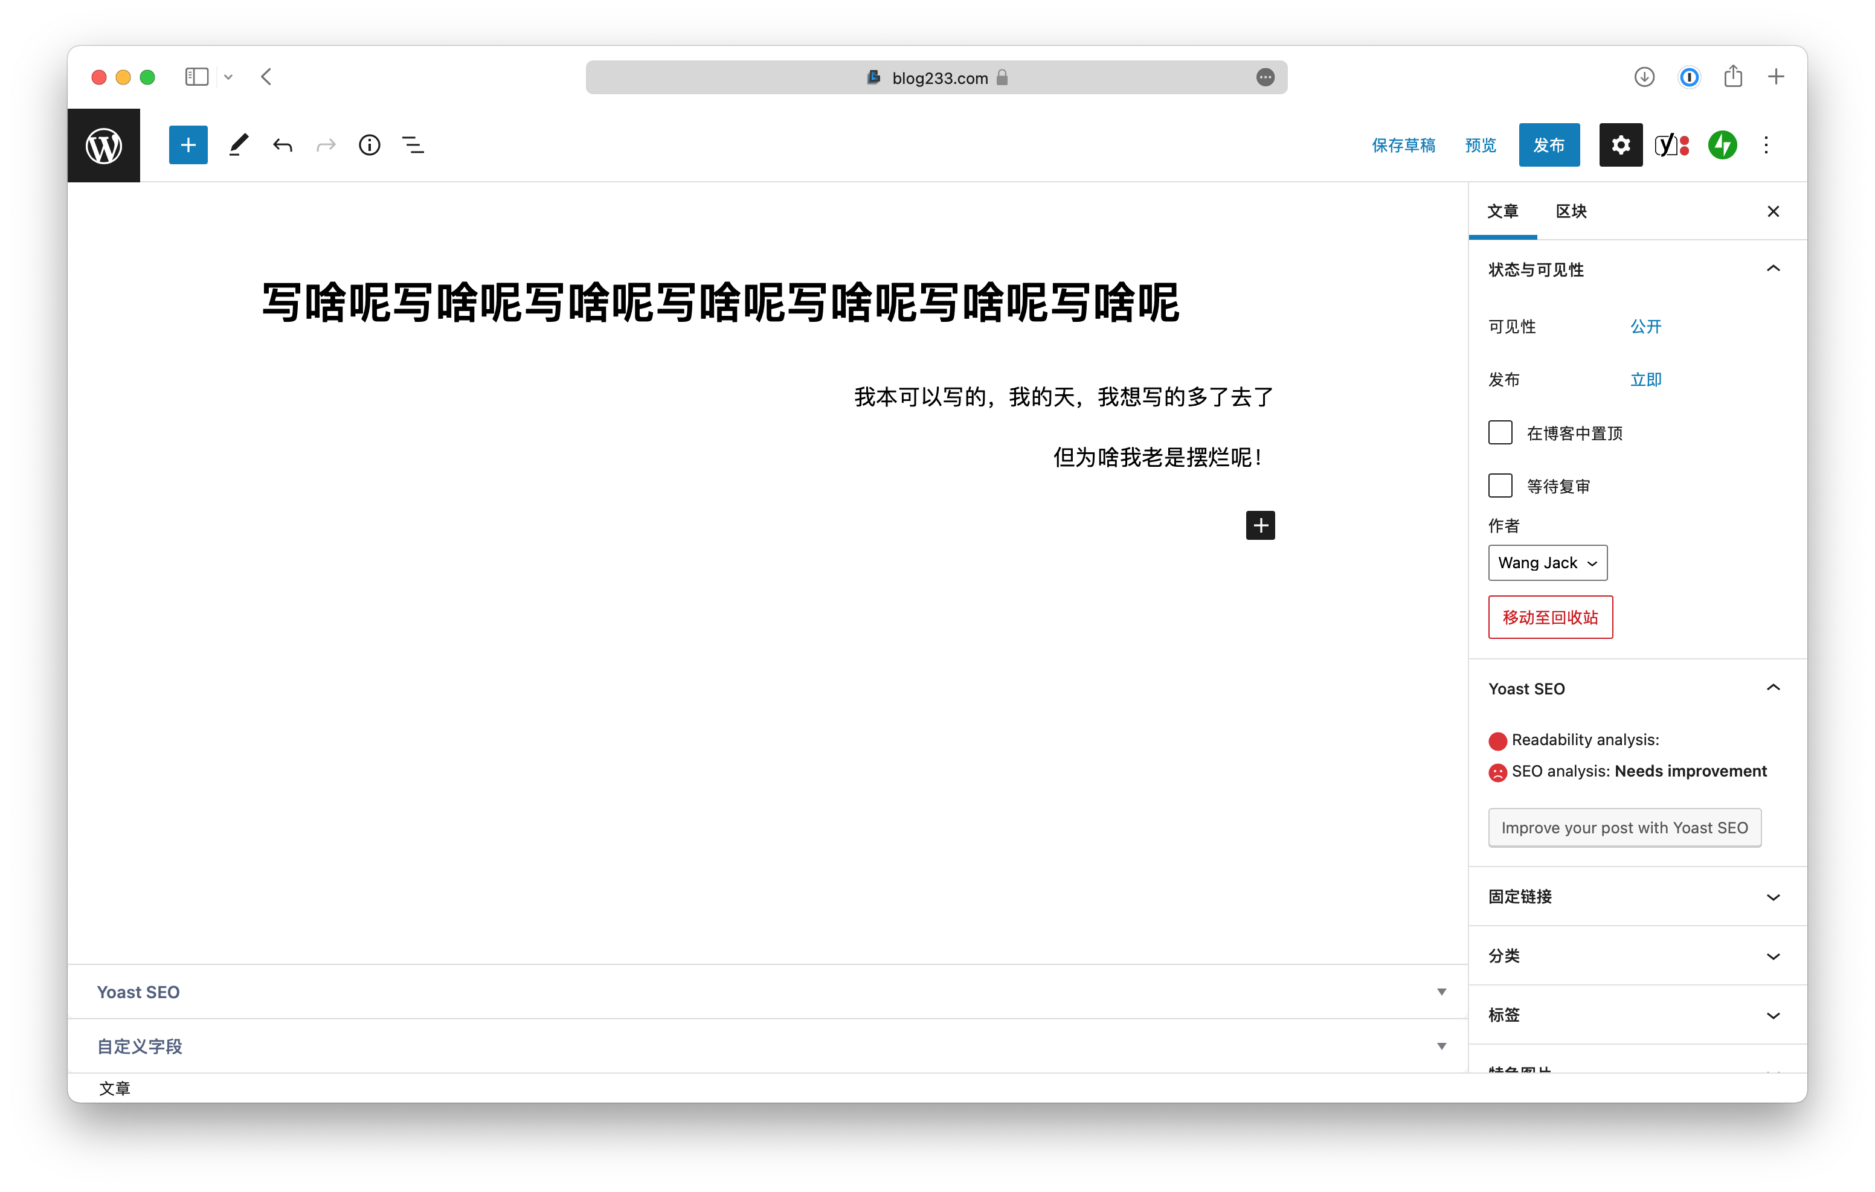
Task: Open the Yoast SEO toolbar icon
Action: coord(1673,145)
